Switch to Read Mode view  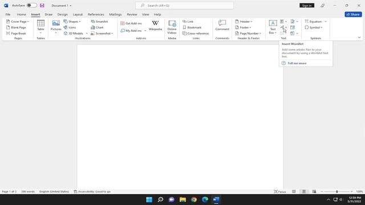[294, 191]
